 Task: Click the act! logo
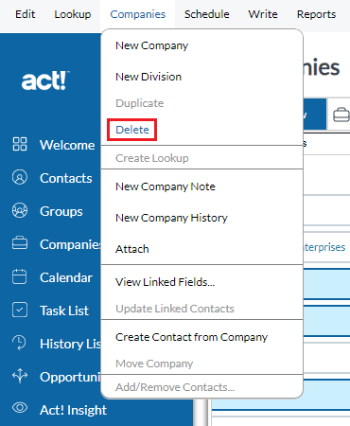(45, 80)
